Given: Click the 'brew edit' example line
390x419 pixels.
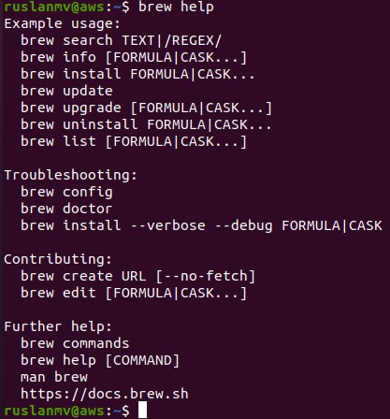Looking at the screenshot, I should point(134,293).
